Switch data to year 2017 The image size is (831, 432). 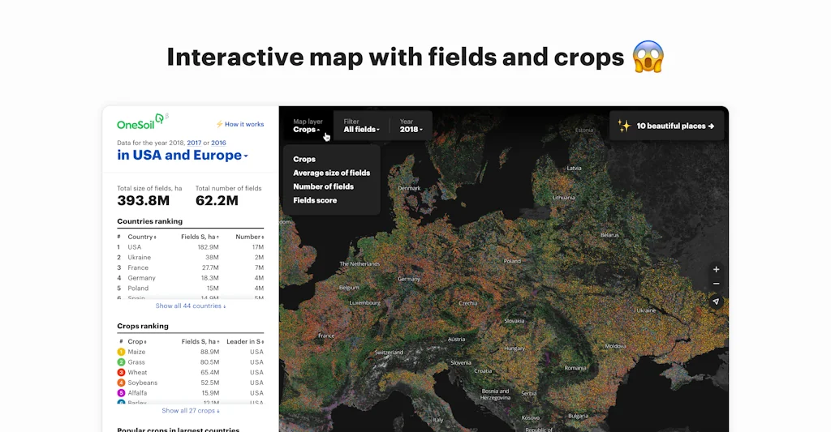(x=194, y=143)
